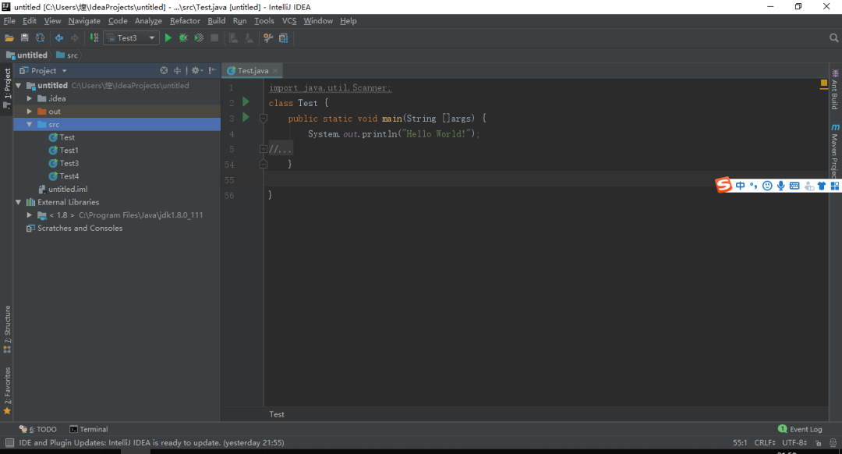
Task: Click the Synchronize refresh icon
Action: (x=40, y=38)
